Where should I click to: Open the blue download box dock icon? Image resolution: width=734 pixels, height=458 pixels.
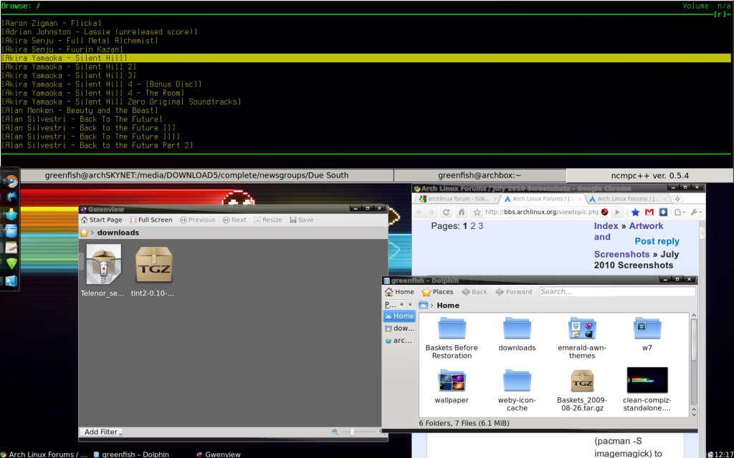(x=10, y=215)
